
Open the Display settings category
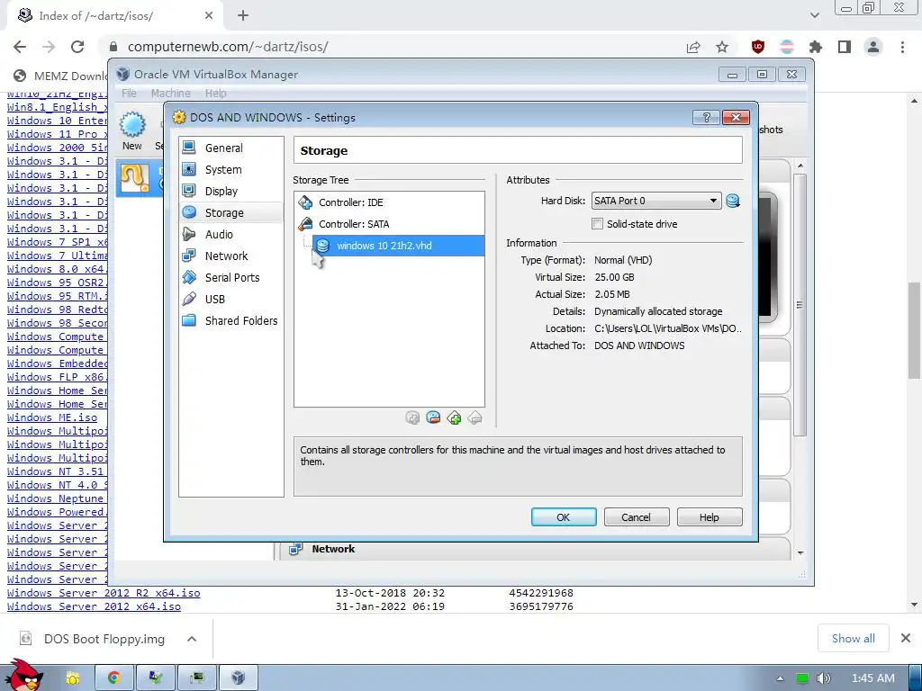point(231,192)
